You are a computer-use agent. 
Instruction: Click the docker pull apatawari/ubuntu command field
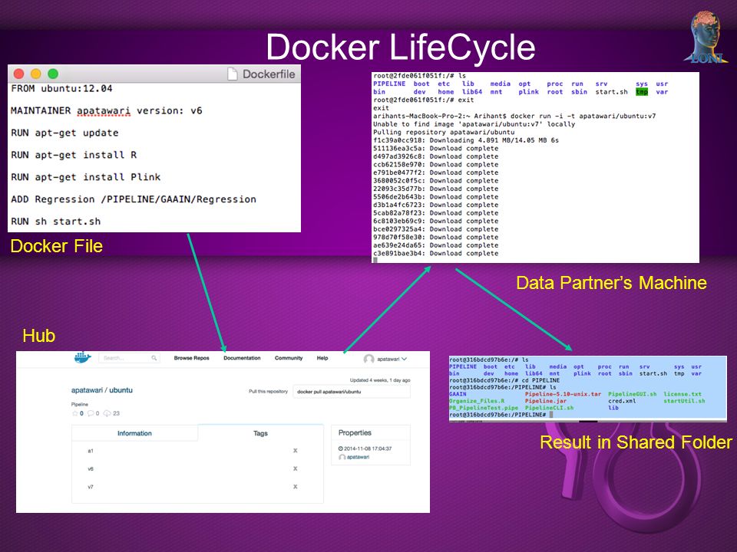[352, 392]
